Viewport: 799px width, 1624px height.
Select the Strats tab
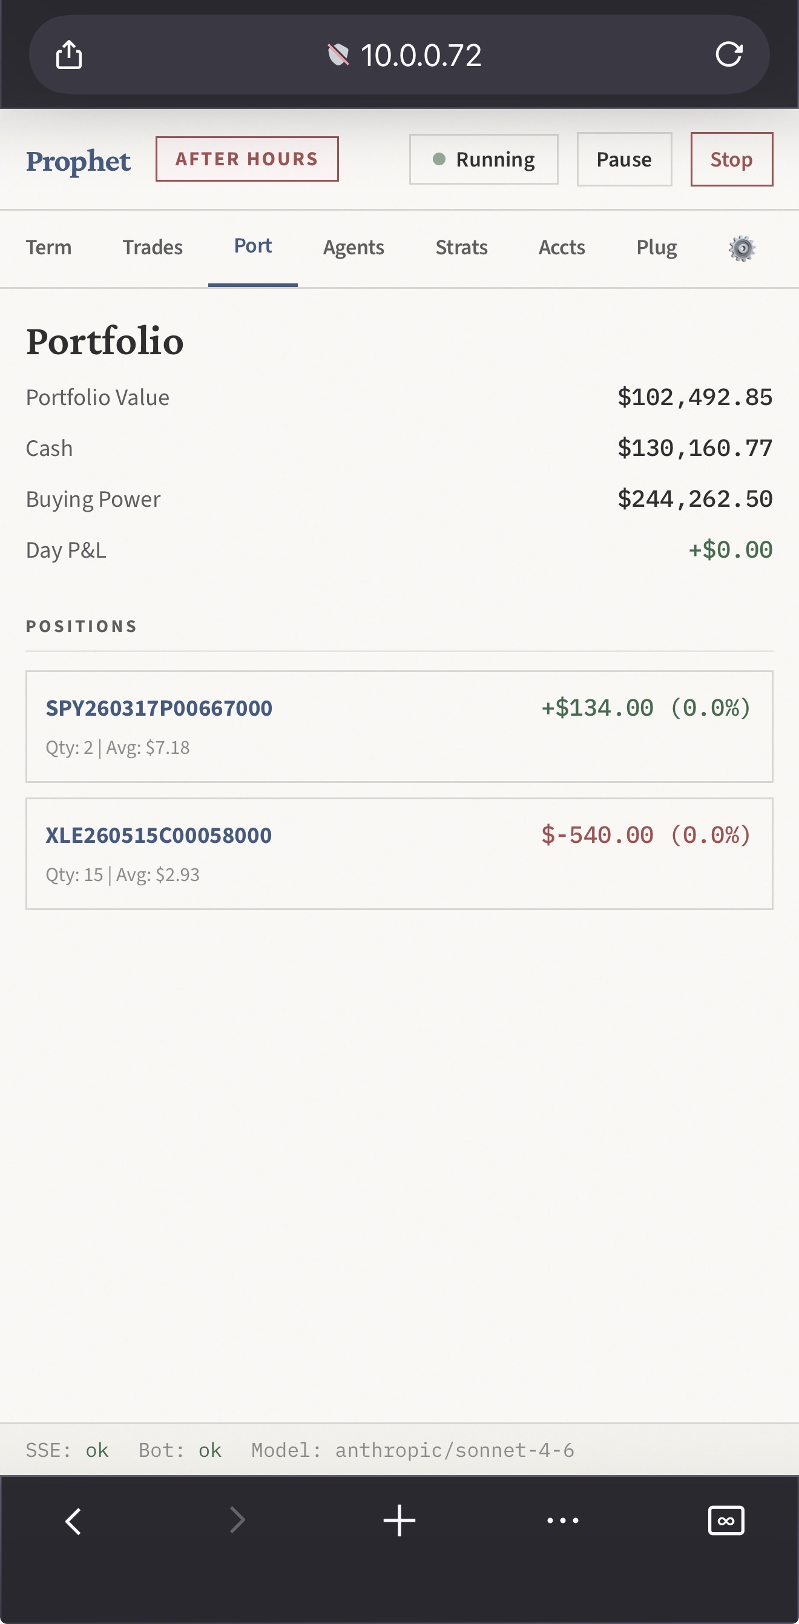(x=461, y=247)
